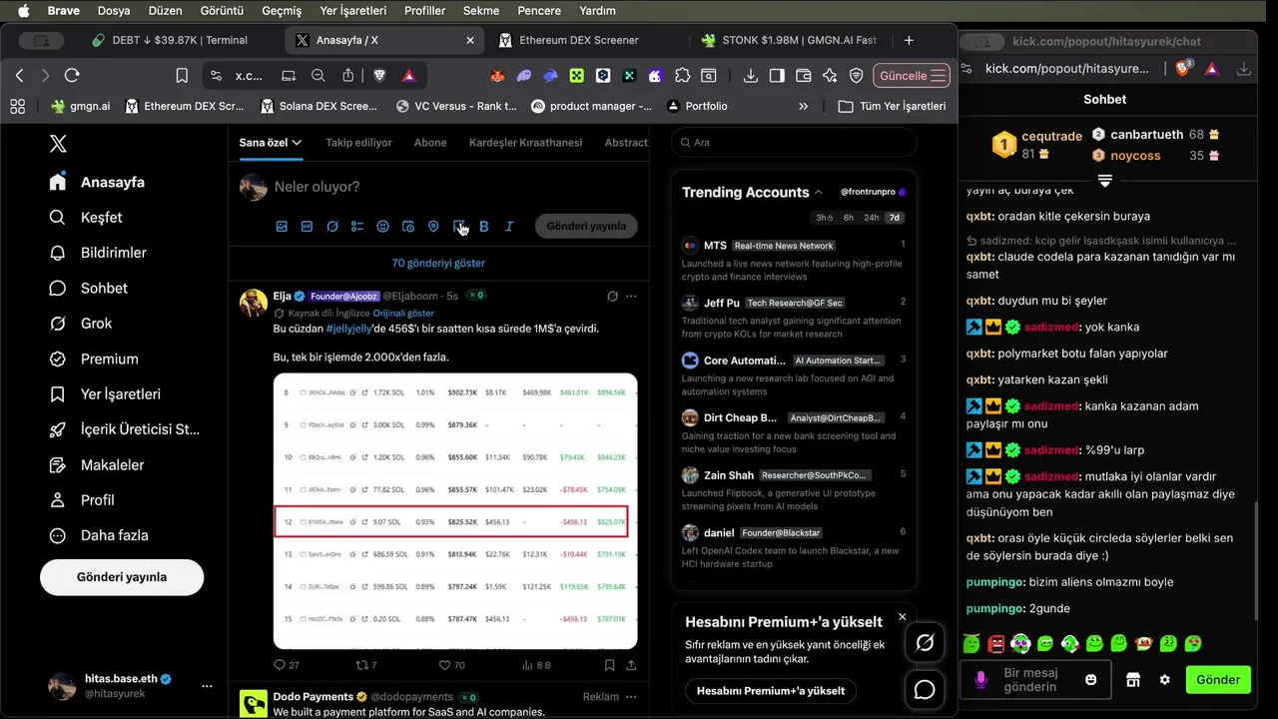The width and height of the screenshot is (1278, 719).
Task: Click Hesabını Premium+'a yükselt button
Action: pyautogui.click(x=771, y=691)
